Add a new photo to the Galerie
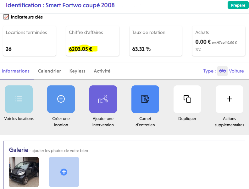249x189 pixels. tap(64, 172)
